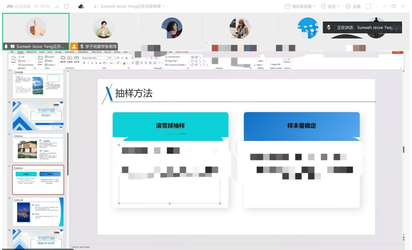Toggle left text alignment
The width and height of the screenshot is (412, 250).
tap(133, 63)
